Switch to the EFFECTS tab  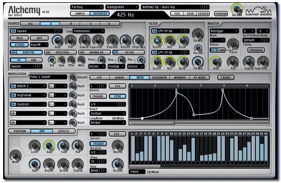pos(63,131)
